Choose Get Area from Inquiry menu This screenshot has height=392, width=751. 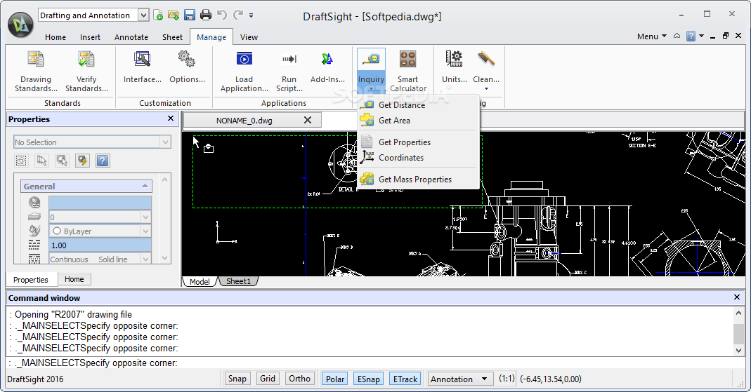point(418,121)
